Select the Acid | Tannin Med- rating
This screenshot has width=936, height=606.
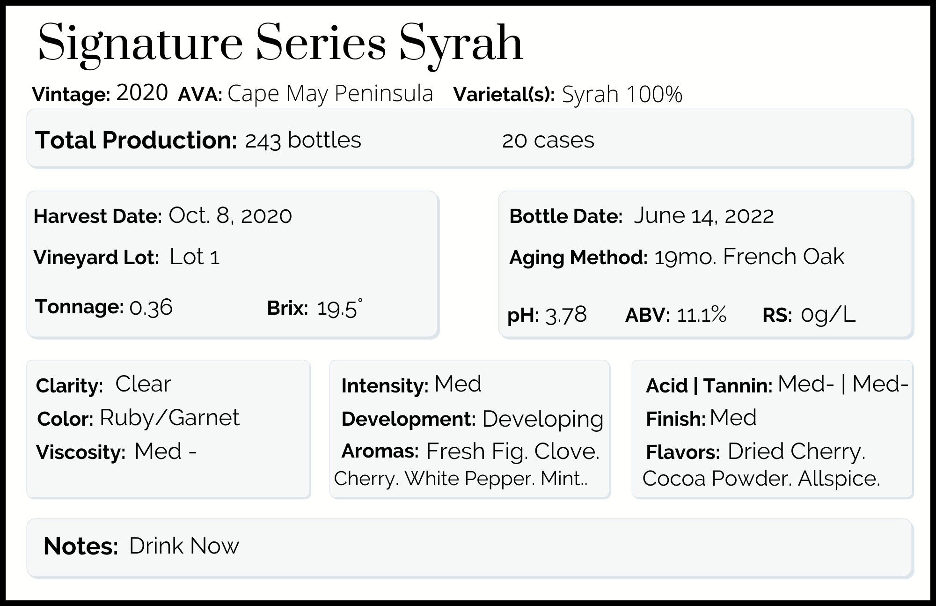coord(843,384)
